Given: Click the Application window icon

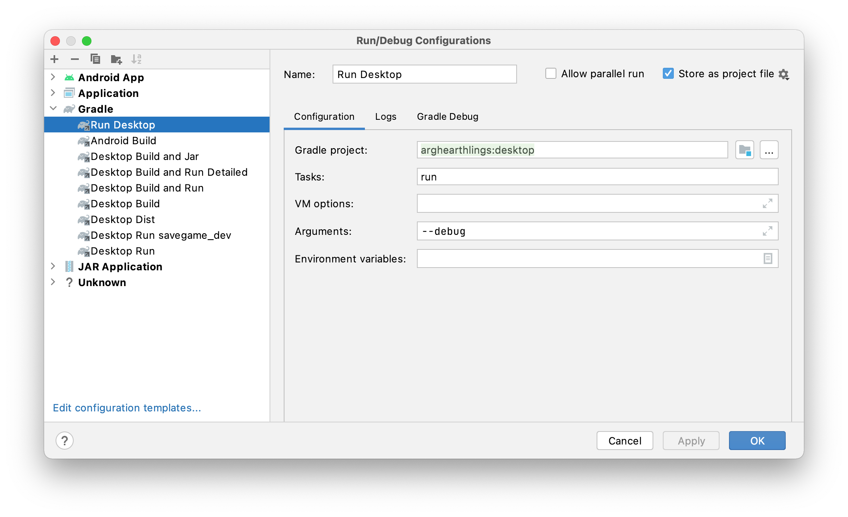Looking at the screenshot, I should pyautogui.click(x=69, y=93).
